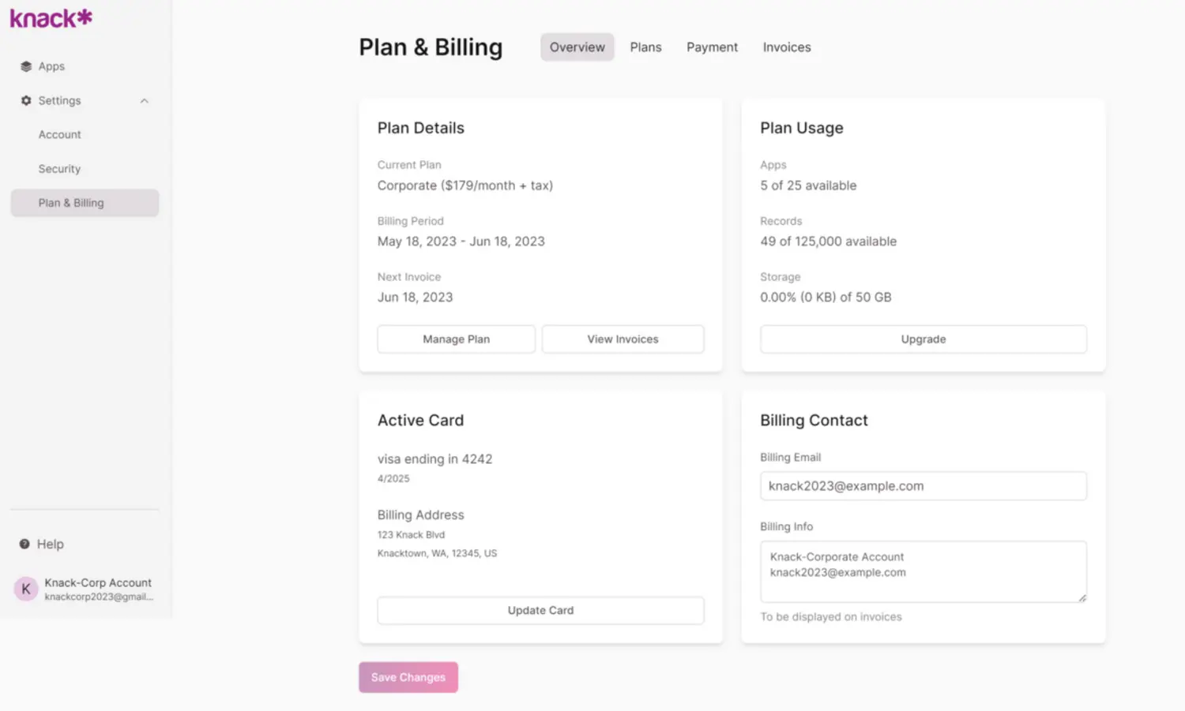This screenshot has width=1185, height=711.
Task: Open the Security settings page
Action: pos(59,168)
